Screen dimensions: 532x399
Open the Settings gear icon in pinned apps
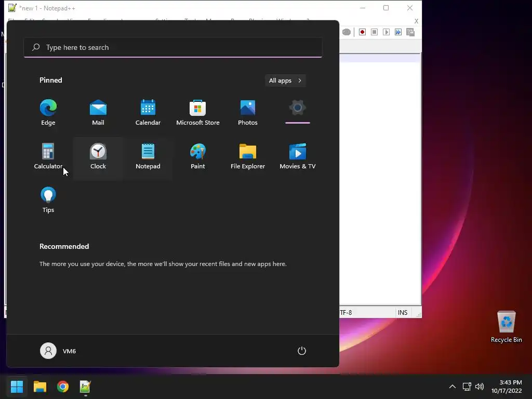click(x=298, y=108)
